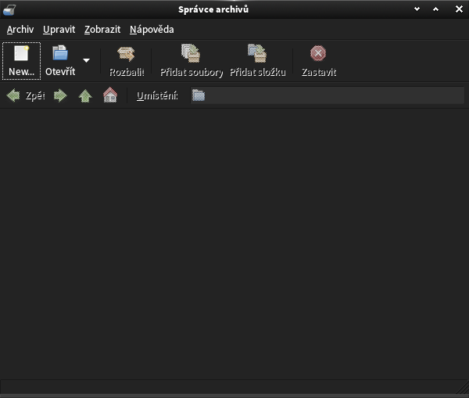Click the green up-level arrow
Screen dimensions: 469x398
coord(85,96)
